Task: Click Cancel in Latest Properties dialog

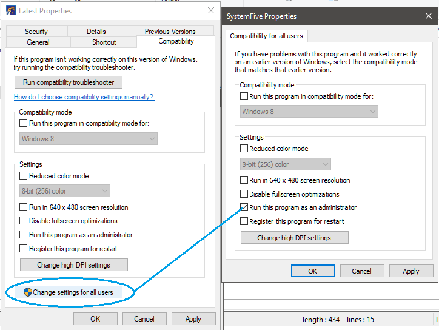Action: (144, 319)
